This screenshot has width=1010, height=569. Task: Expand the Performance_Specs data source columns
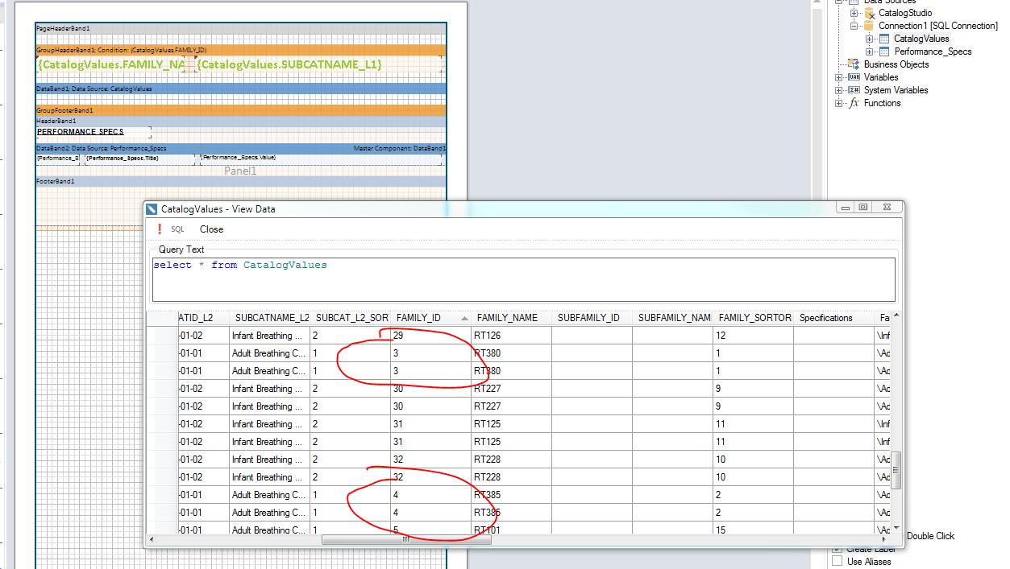click(x=870, y=52)
